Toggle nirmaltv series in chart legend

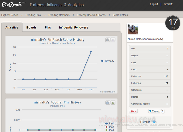(x=107, y=61)
